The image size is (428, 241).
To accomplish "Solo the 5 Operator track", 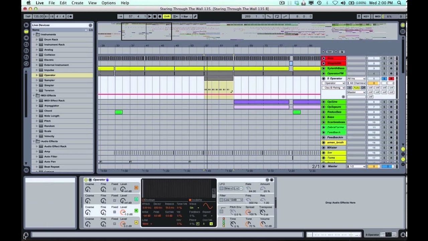I will (x=384, y=79).
